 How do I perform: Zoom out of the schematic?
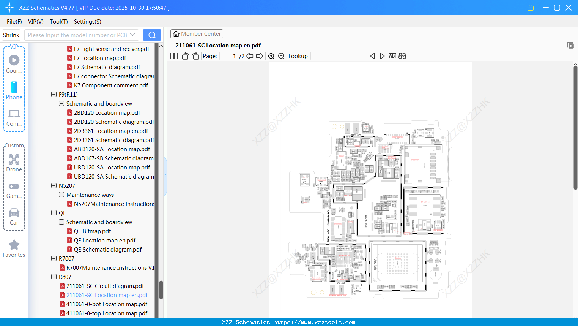point(281,56)
